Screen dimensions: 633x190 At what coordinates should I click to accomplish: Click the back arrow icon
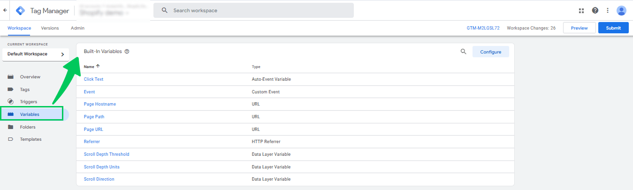(5, 10)
